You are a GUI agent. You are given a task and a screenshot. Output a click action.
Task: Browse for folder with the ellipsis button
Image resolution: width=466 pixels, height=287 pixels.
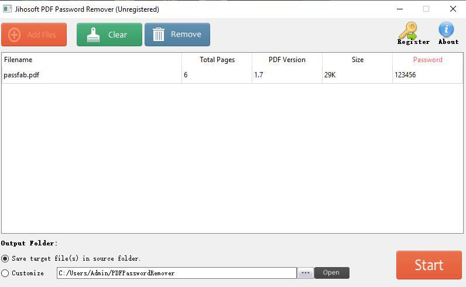click(x=306, y=273)
